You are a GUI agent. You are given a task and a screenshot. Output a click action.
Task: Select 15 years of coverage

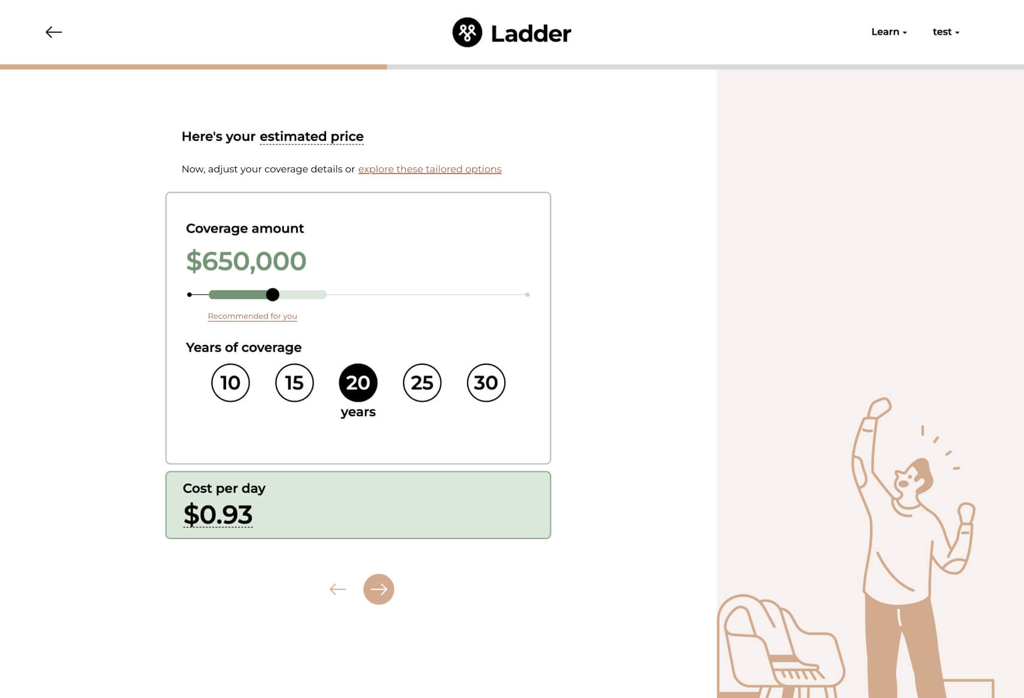(294, 383)
